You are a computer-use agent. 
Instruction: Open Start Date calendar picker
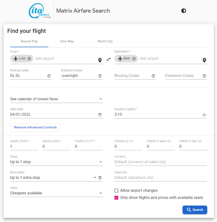pyautogui.click(x=100, y=115)
